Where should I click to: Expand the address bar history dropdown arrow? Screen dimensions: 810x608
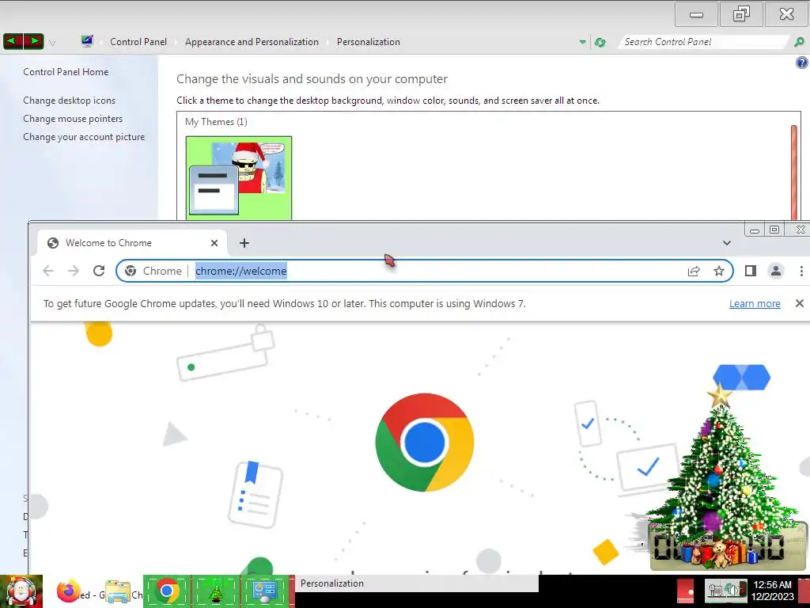[583, 42]
